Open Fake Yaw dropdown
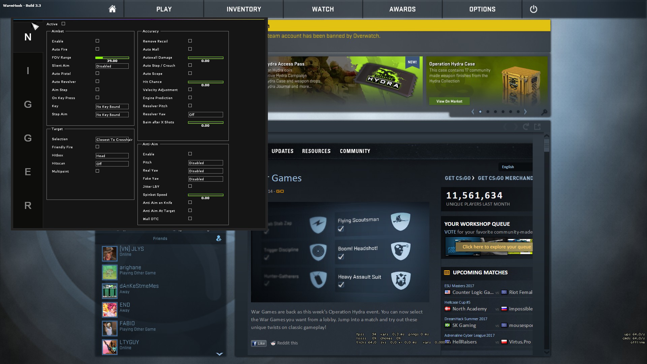647x364 pixels. click(x=206, y=179)
